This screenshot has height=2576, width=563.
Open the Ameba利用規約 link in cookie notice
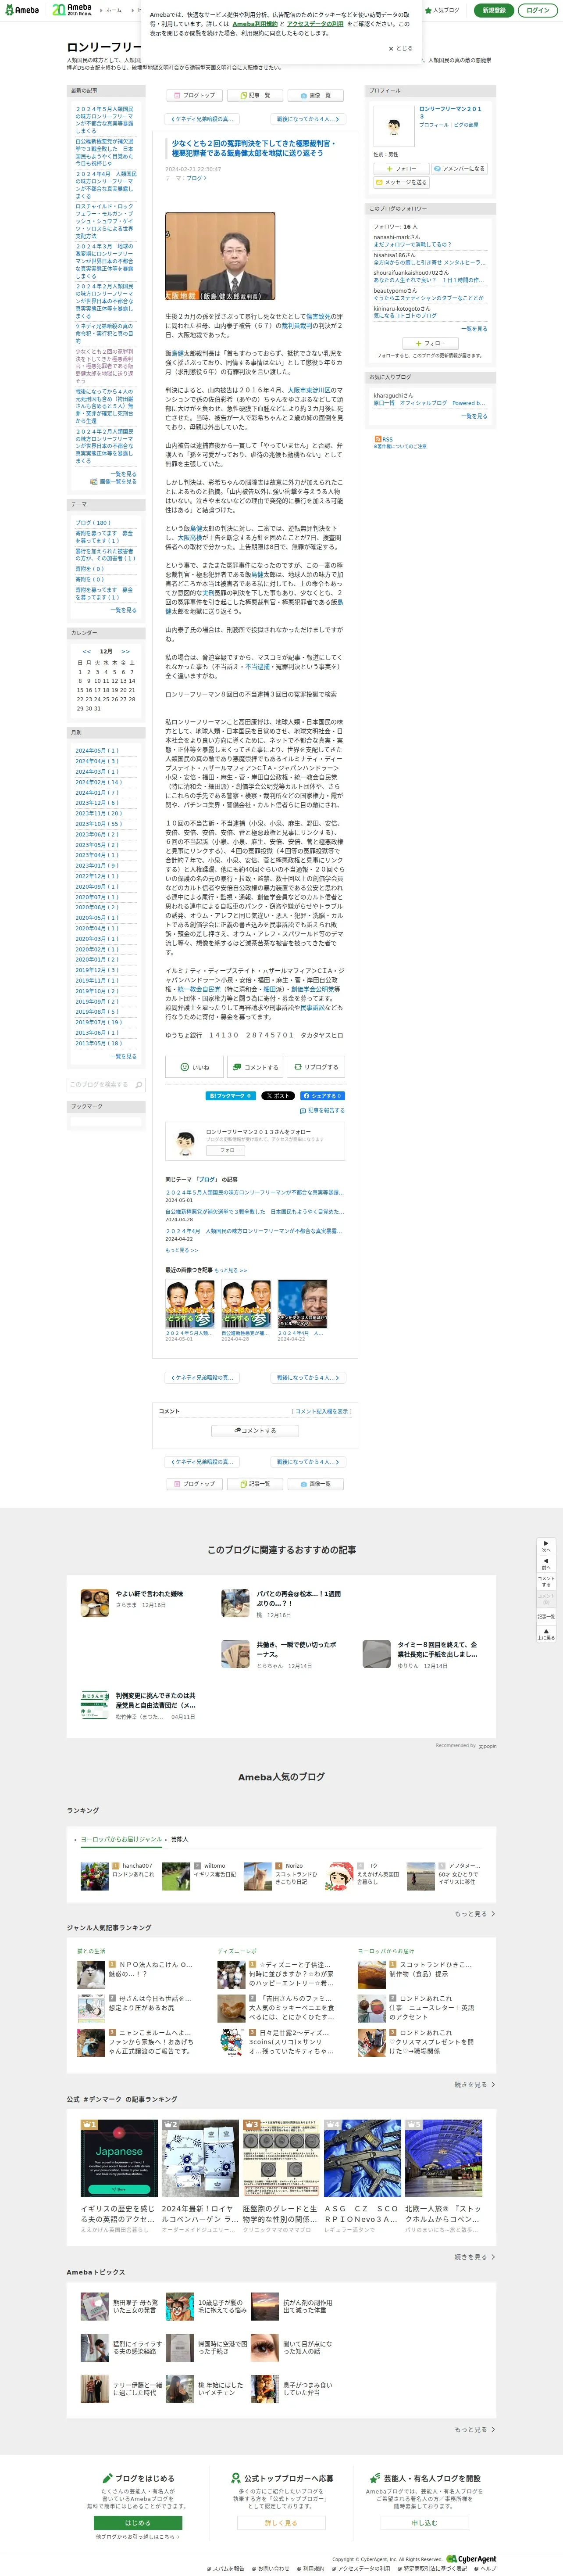pos(255,24)
